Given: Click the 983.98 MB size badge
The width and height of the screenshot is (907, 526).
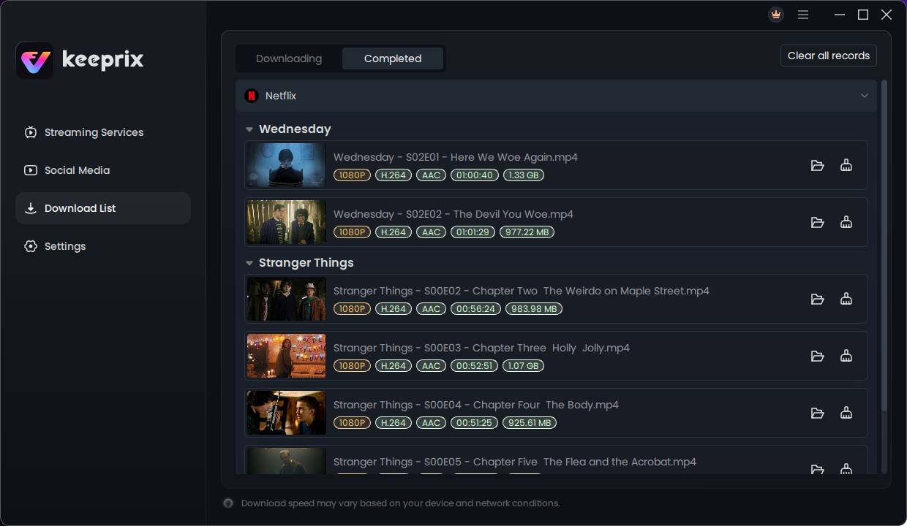Looking at the screenshot, I should click(x=534, y=309).
